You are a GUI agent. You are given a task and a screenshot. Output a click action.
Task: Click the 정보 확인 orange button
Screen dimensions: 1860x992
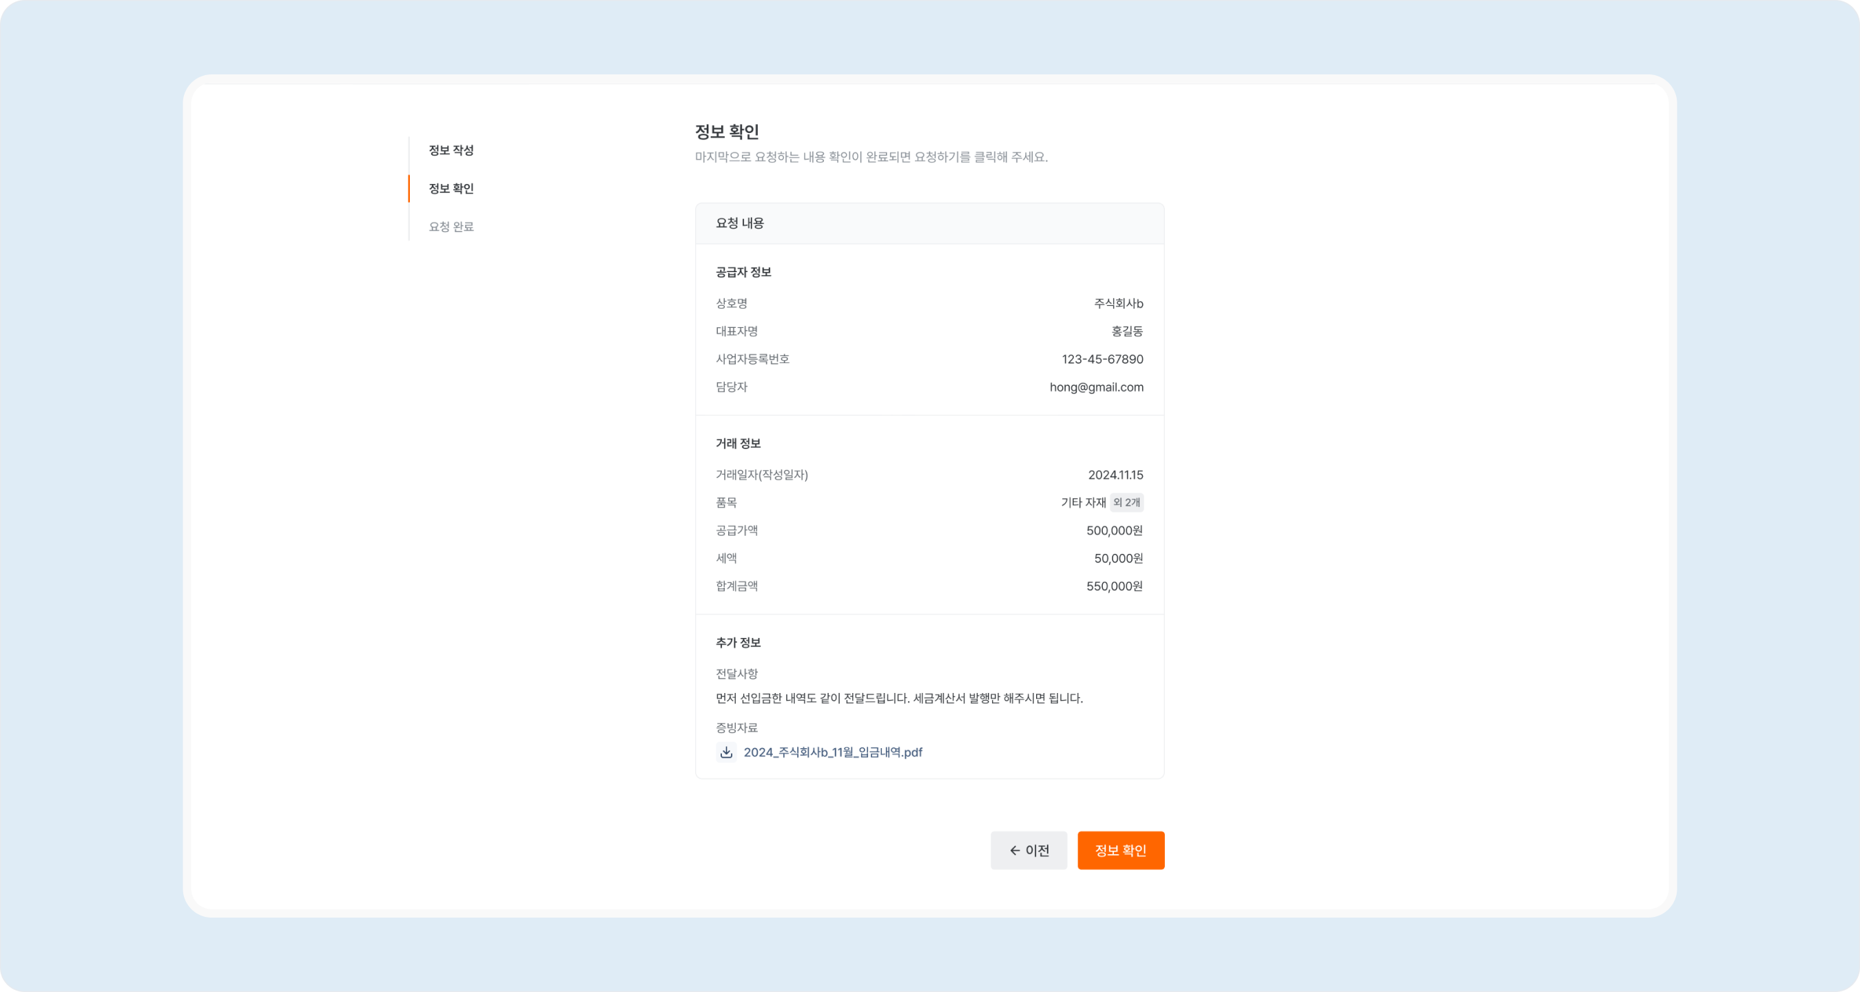pyautogui.click(x=1120, y=850)
